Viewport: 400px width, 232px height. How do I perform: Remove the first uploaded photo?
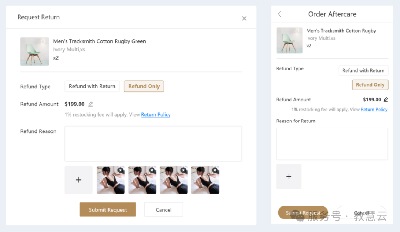click(120, 170)
